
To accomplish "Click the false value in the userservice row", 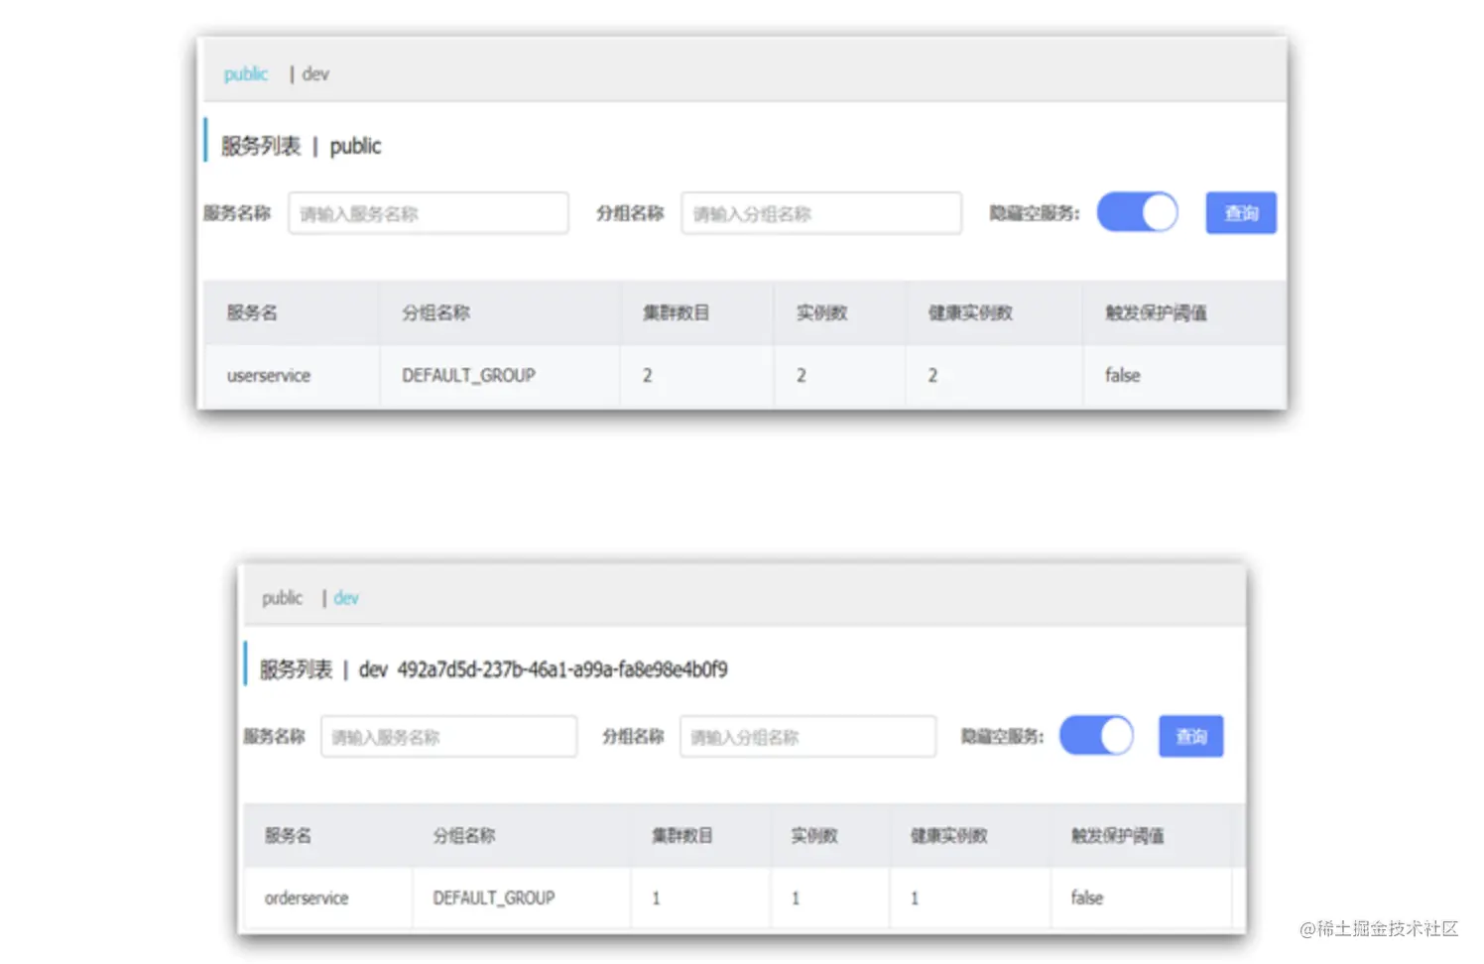I will 1122,376.
